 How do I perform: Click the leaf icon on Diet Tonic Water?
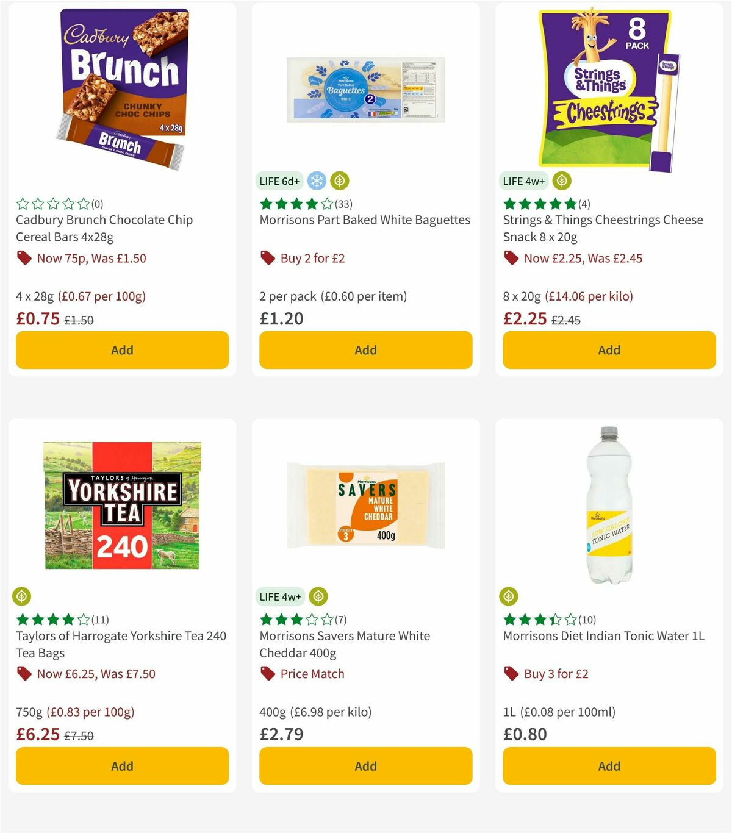point(510,596)
